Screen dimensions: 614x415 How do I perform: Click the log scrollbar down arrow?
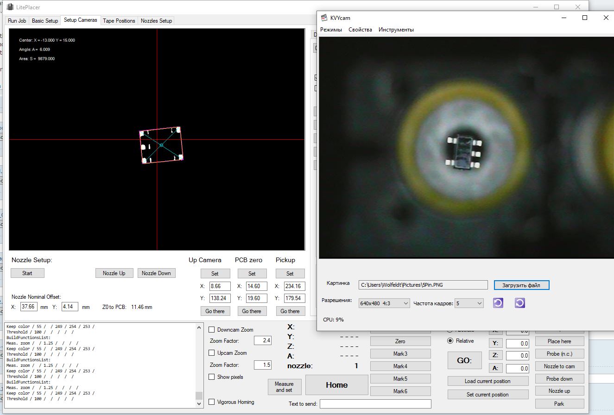click(x=199, y=403)
